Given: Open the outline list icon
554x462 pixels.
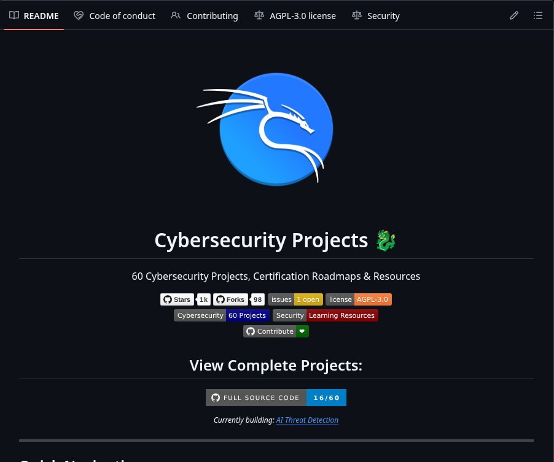Looking at the screenshot, I should tap(538, 15).
